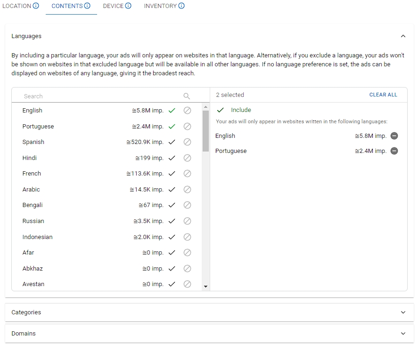Toggle the include checkmark for Arabic
418x344 pixels.
[172, 190]
